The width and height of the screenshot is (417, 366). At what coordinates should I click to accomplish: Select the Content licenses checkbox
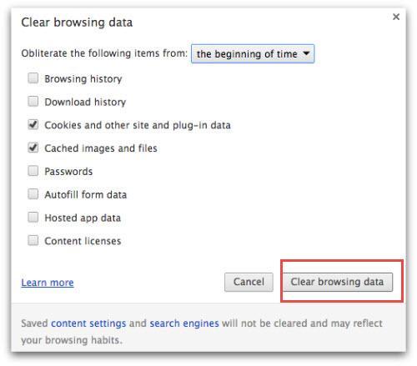33,240
